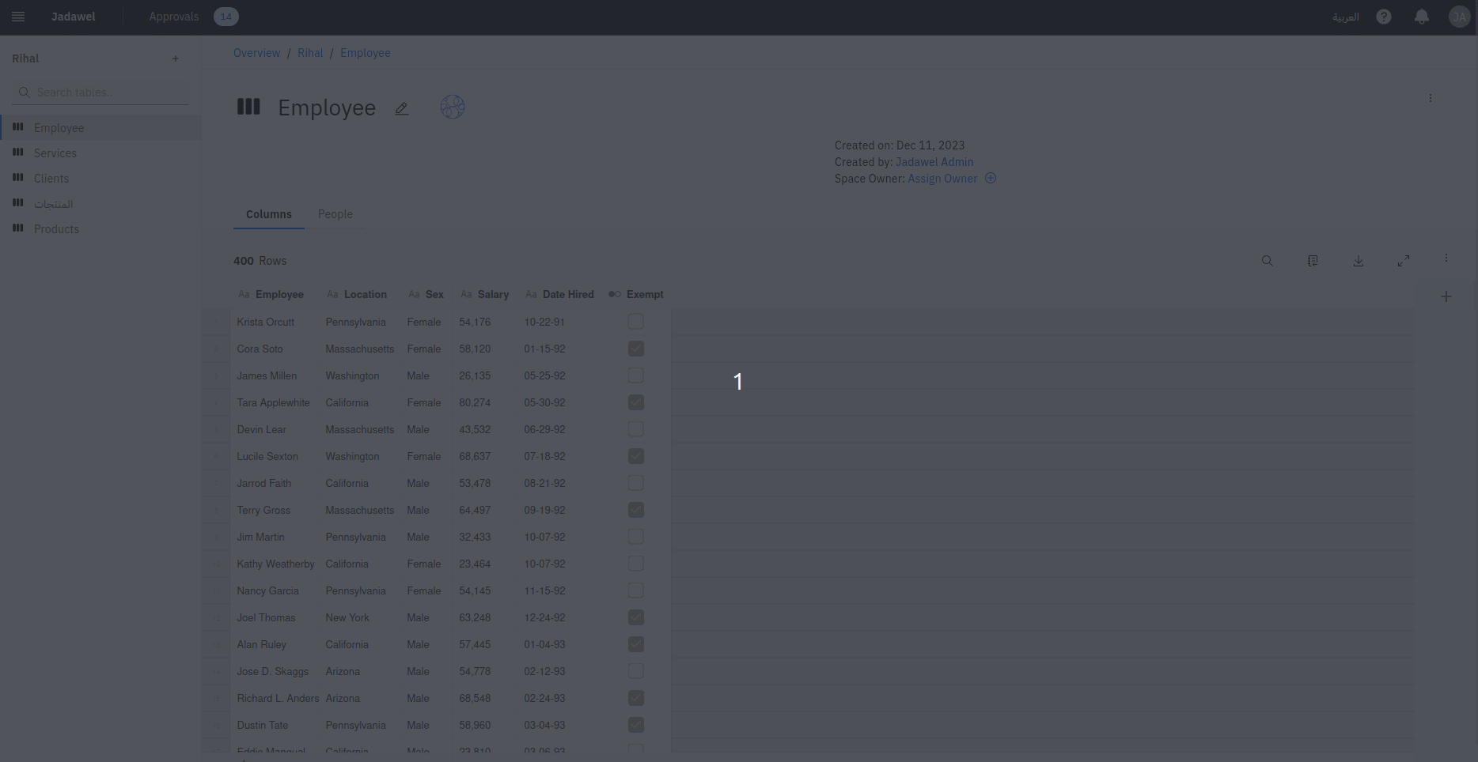The height and width of the screenshot is (762, 1478).
Task: Open the Jadawel Admin creator link
Action: pyautogui.click(x=934, y=162)
